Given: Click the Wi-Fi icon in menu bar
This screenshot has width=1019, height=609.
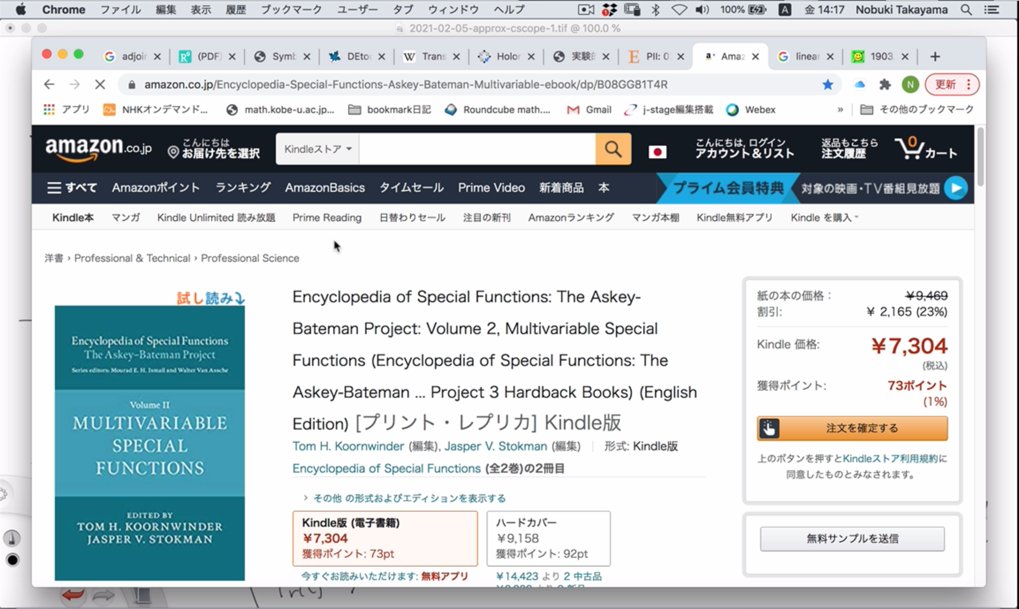Looking at the screenshot, I should tap(679, 10).
